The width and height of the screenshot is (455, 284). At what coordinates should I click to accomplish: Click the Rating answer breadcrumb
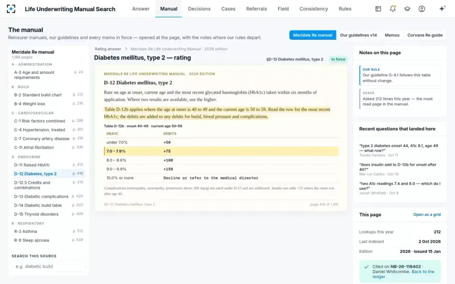point(108,49)
